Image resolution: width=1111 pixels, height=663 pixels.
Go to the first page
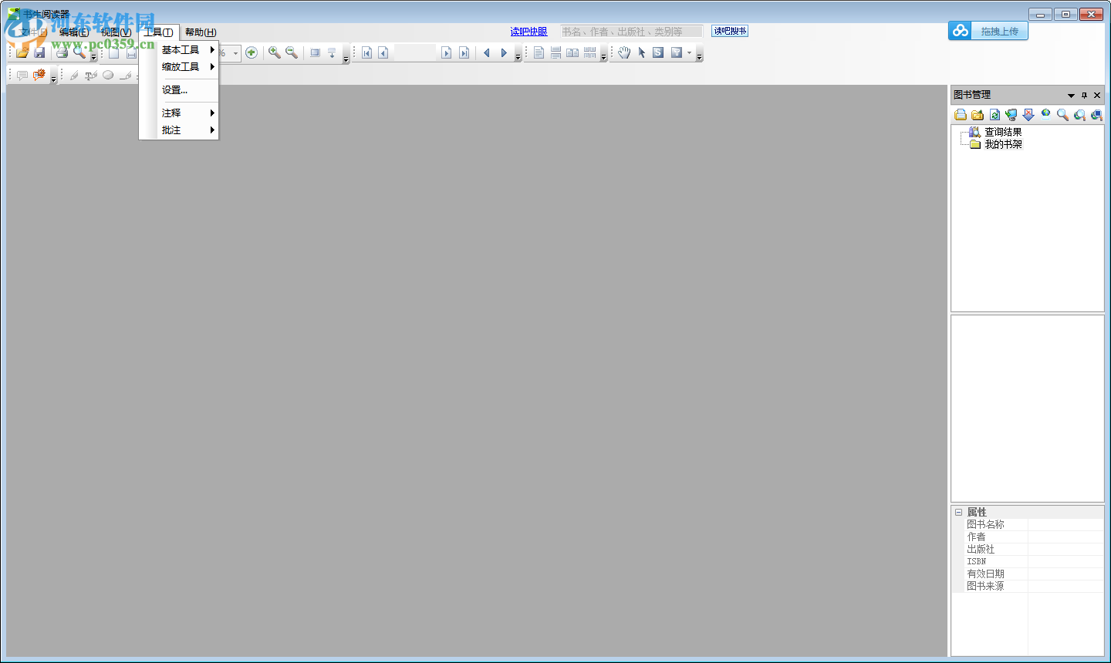coord(367,52)
